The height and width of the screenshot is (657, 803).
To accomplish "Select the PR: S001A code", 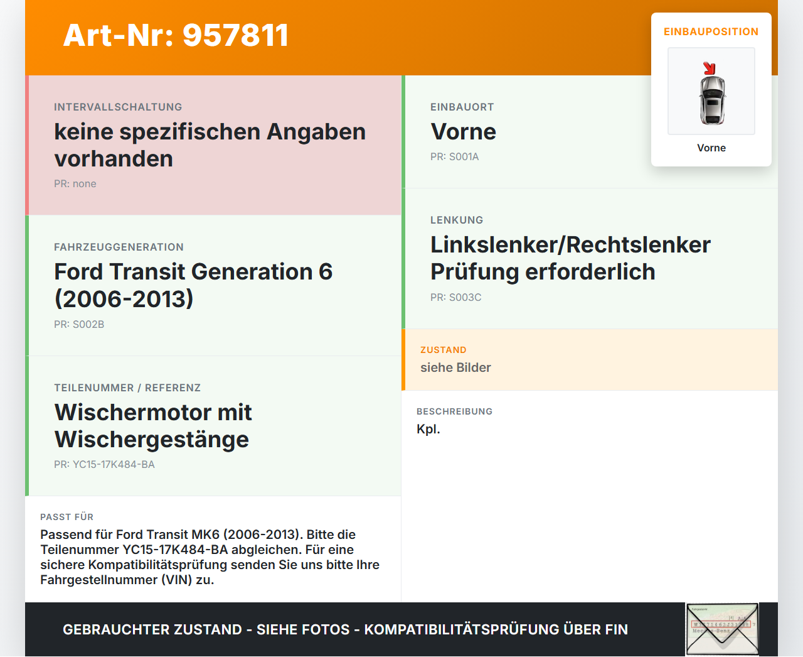I will (454, 157).
